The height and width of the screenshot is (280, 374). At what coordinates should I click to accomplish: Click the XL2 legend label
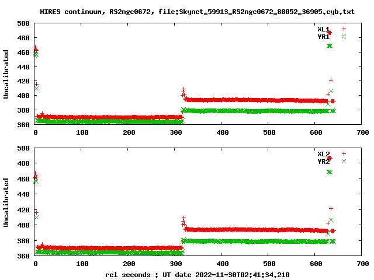(323, 154)
